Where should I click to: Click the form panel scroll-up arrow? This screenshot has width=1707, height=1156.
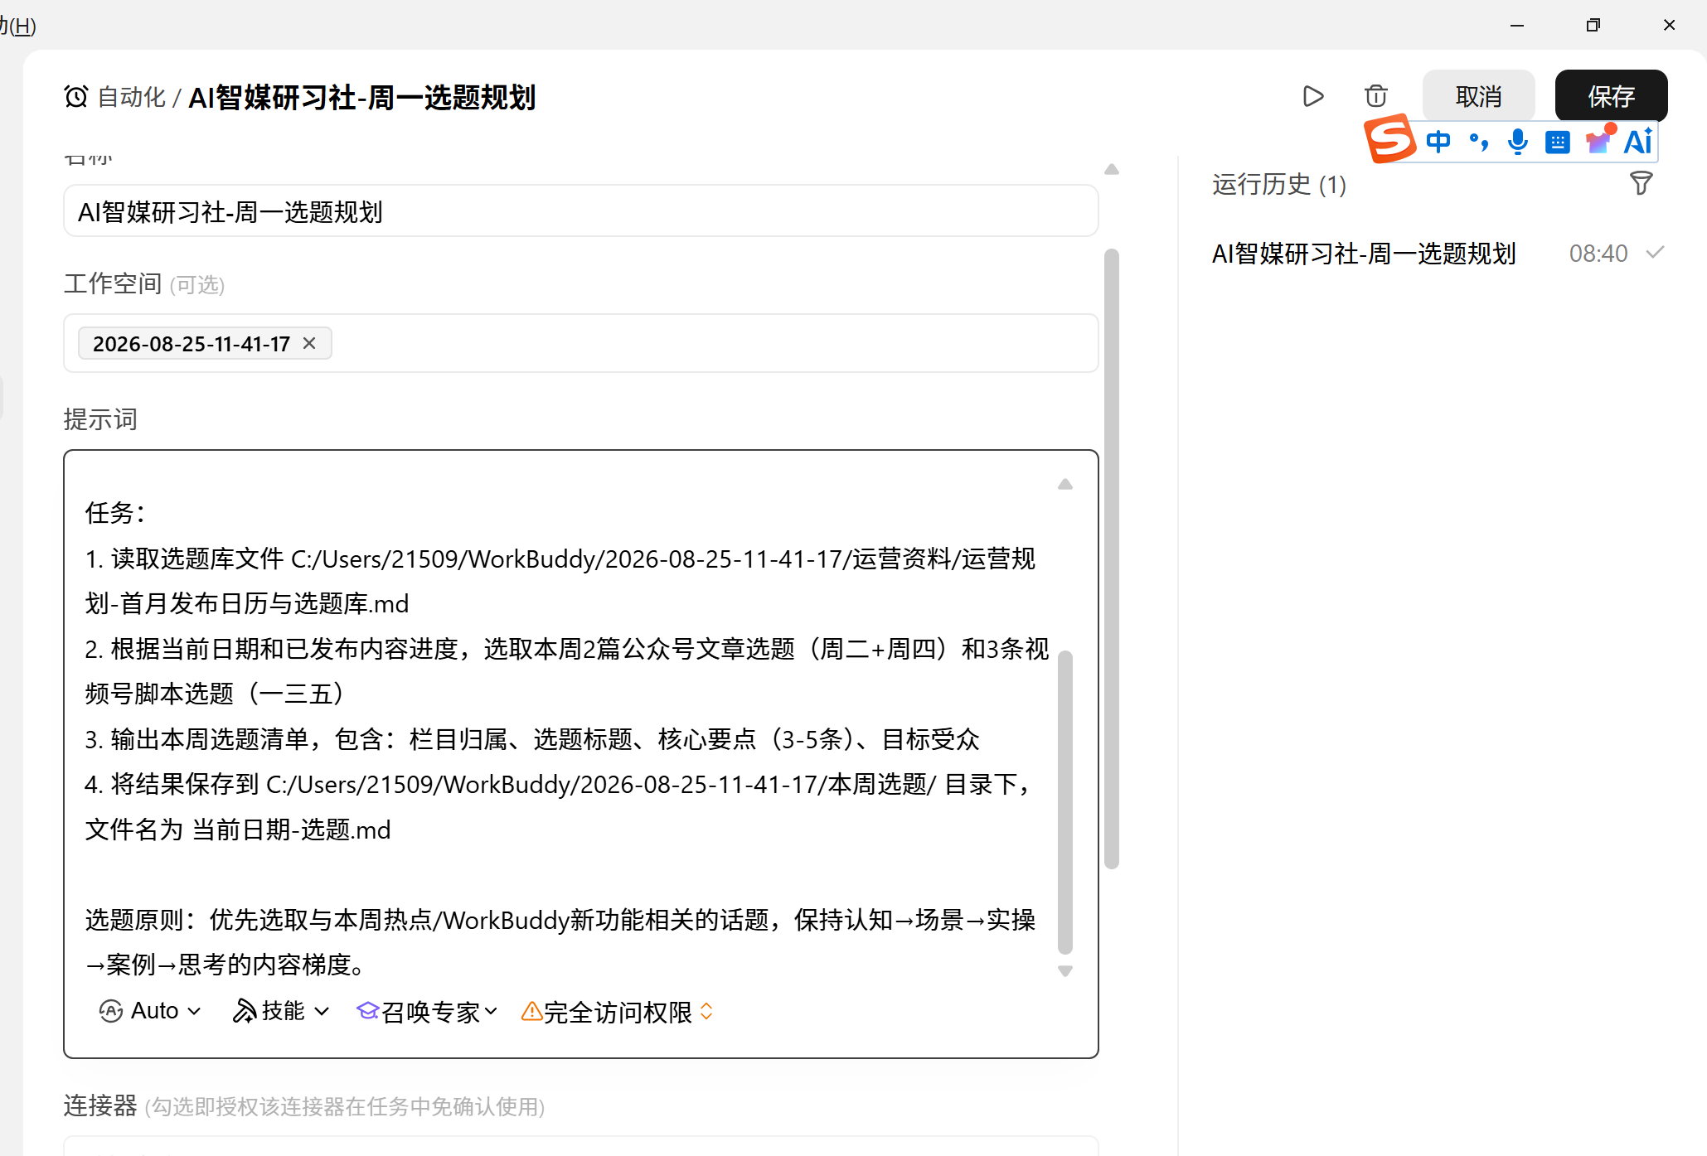[x=1112, y=169]
